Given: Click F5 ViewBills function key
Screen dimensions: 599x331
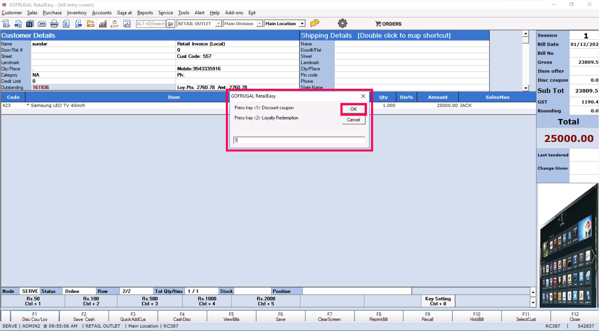Looking at the screenshot, I should click(231, 317).
